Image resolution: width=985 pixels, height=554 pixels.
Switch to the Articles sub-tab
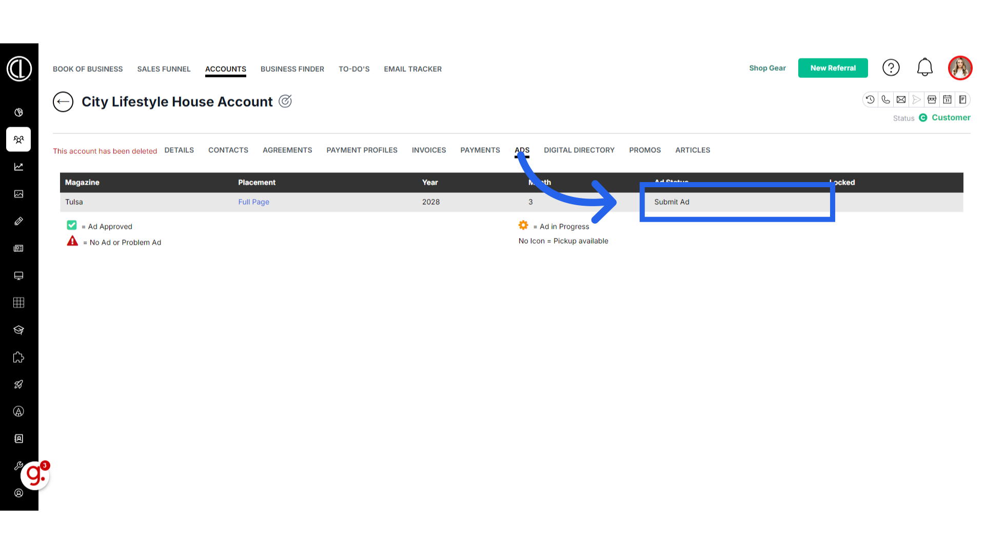coord(693,150)
